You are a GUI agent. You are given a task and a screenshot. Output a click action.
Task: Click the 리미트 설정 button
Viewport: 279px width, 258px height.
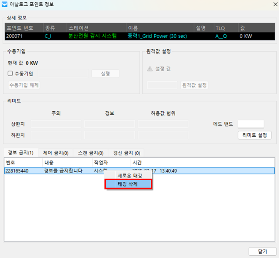click(254, 135)
